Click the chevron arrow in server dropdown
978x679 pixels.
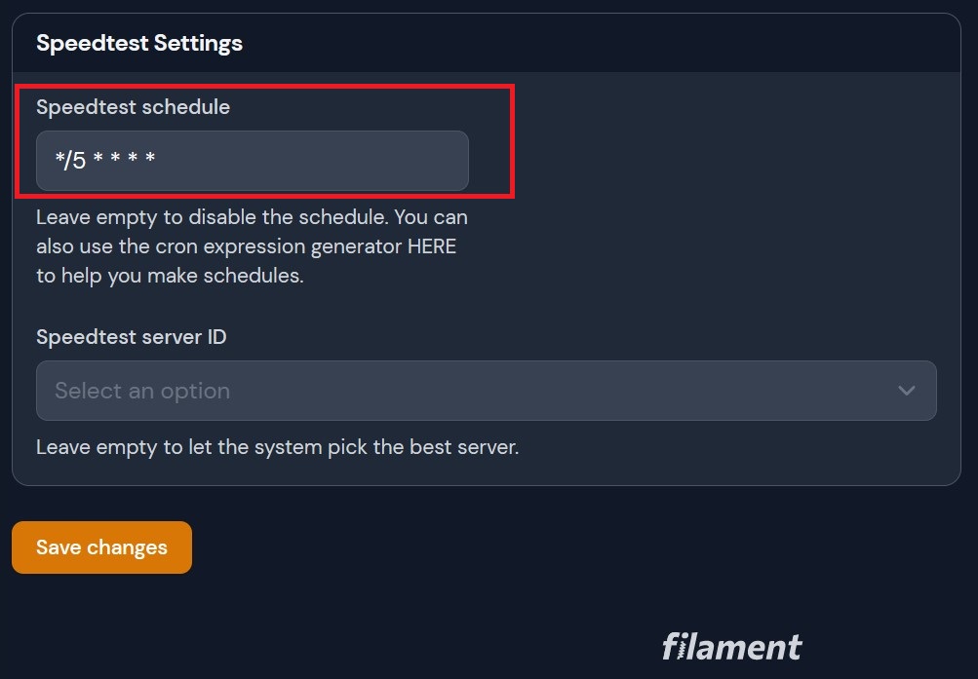[x=907, y=391]
